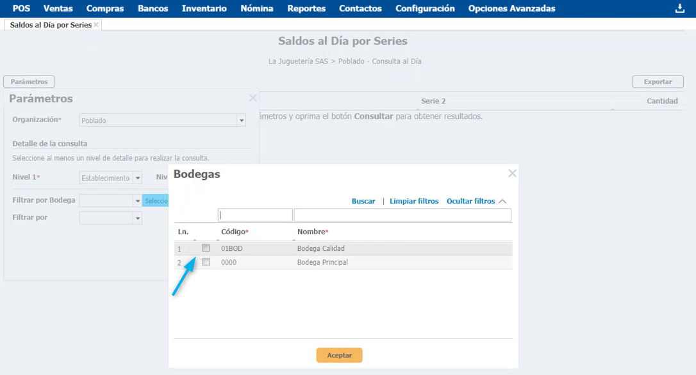The height and width of the screenshot is (375, 696).
Task: Check the Bodega Calidad row checkbox
Action: [206, 248]
